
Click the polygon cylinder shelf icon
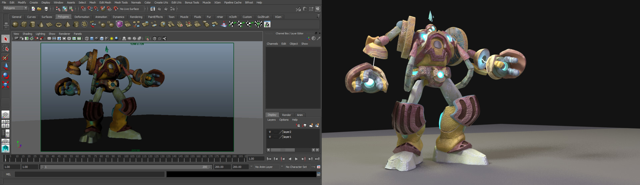click(x=33, y=24)
